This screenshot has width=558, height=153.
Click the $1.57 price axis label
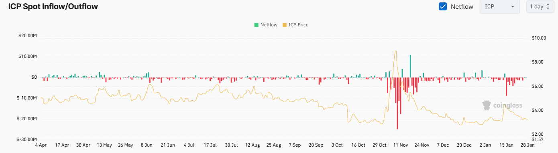point(538,139)
